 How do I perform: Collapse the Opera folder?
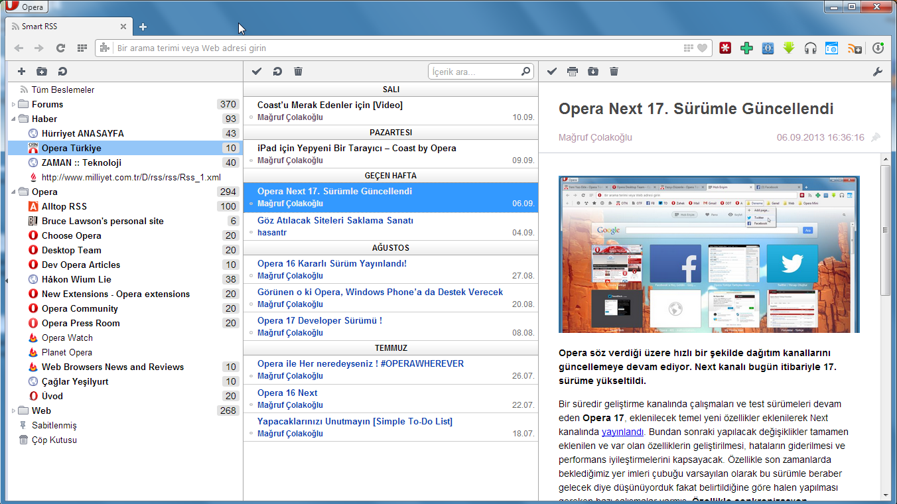coord(13,192)
